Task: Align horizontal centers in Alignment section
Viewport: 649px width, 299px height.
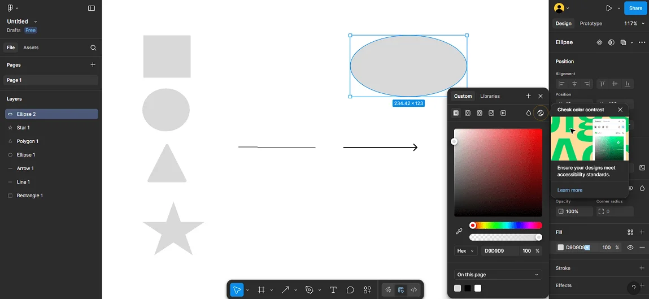Action: click(574, 84)
